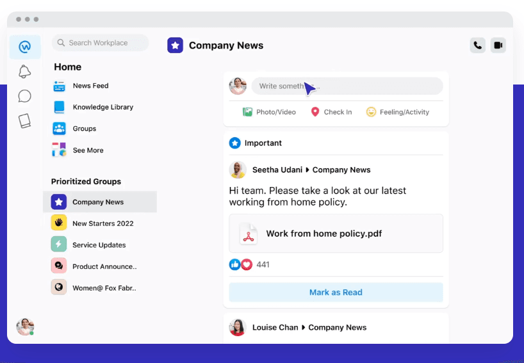This screenshot has width=524, height=363.
Task: Click the Love heart reaction icon
Action: pyautogui.click(x=247, y=264)
